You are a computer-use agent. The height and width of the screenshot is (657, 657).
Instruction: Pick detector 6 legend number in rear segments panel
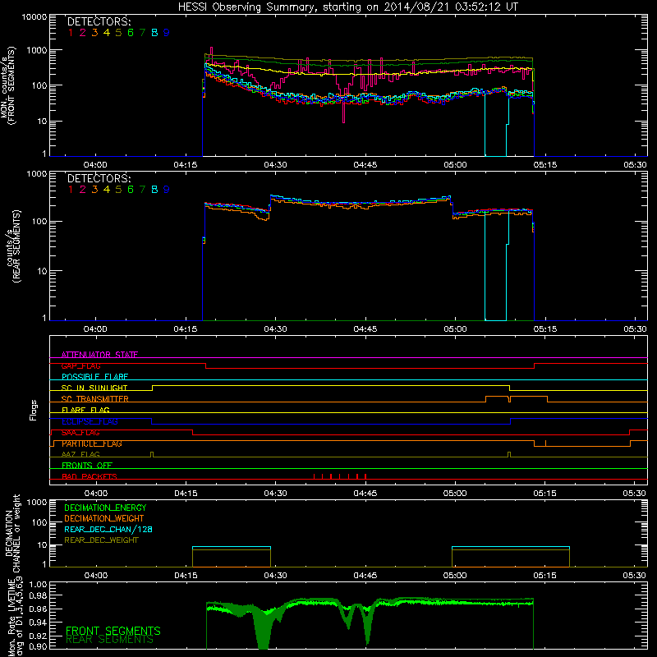point(131,190)
